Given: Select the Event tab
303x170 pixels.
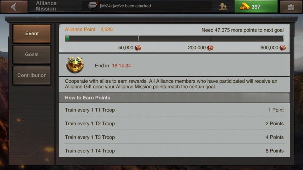Looking at the screenshot, I should coord(32,34).
